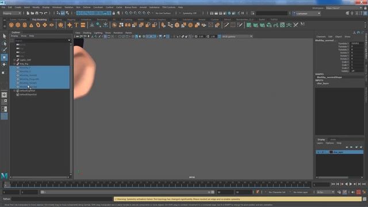Open the No Character Set dropdown
Viewport: 368px width, 207px height.
(x=277, y=192)
